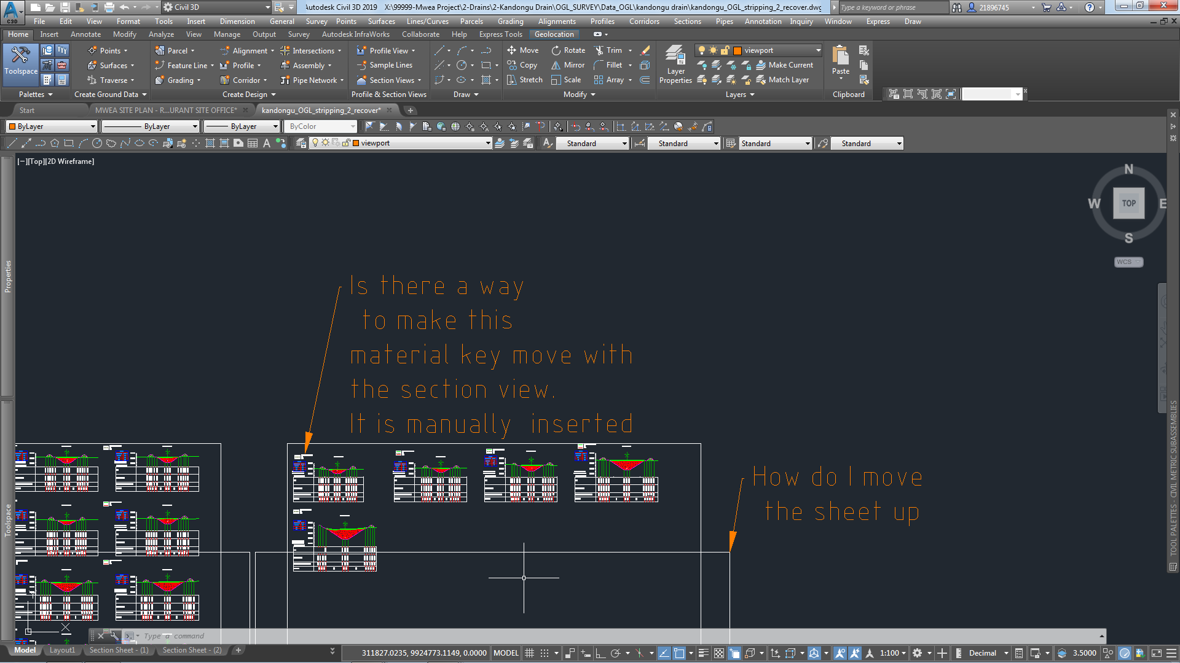The image size is (1180, 663).
Task: Click the command line input field
Action: point(615,636)
